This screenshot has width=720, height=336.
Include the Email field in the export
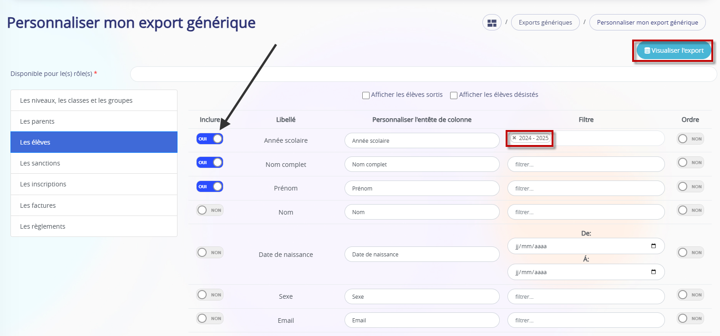[x=210, y=318]
